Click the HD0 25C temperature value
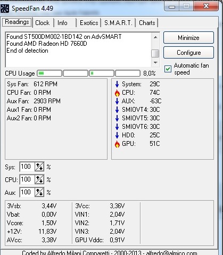This screenshot has height=255, width=223. pyautogui.click(x=155, y=135)
